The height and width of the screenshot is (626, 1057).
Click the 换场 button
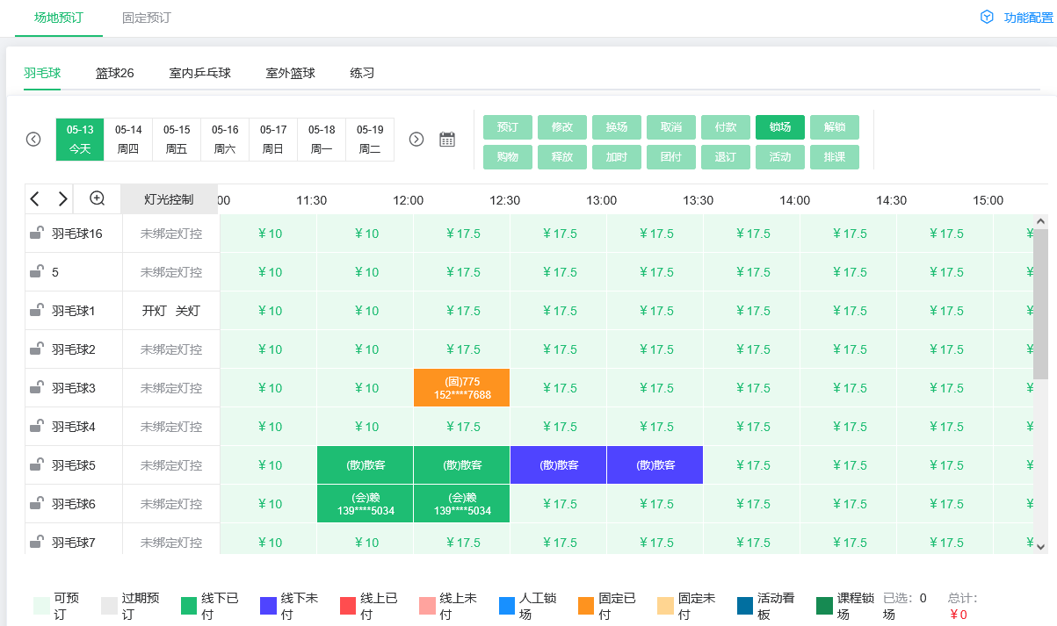coord(617,127)
